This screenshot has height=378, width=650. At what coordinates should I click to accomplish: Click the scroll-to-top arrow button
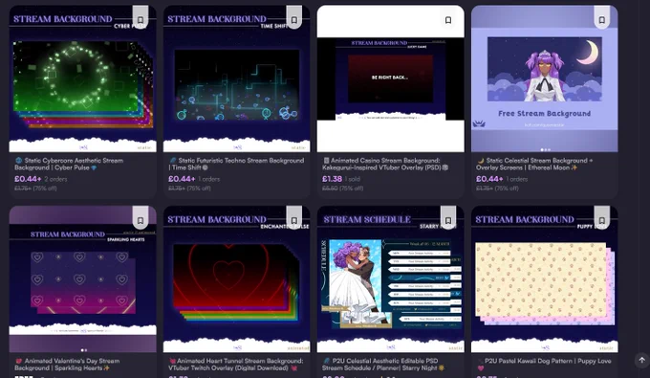pos(641,360)
